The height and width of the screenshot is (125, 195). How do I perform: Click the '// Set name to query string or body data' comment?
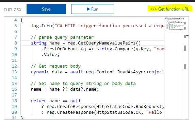click(83, 84)
